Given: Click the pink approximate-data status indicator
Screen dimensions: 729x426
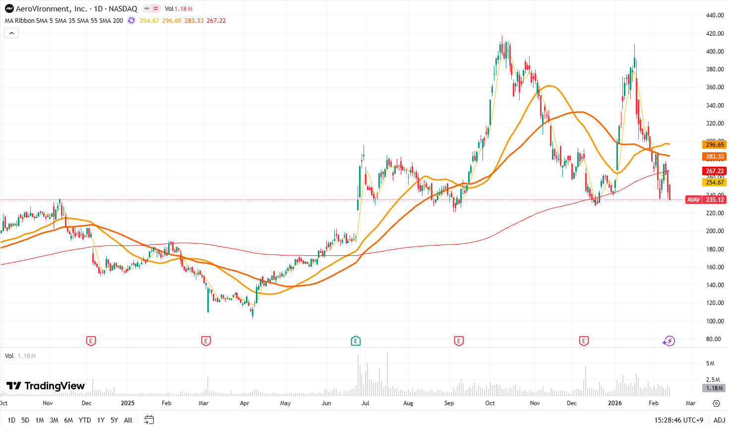Looking at the screenshot, I should (156, 8).
